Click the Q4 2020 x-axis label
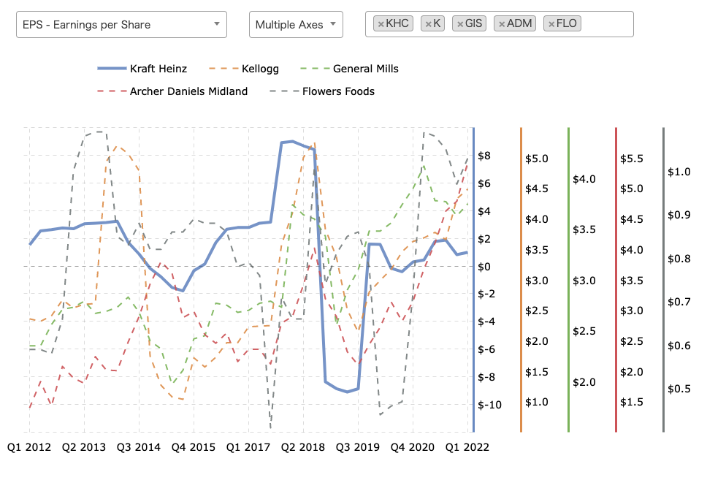707x483 pixels. [x=413, y=447]
